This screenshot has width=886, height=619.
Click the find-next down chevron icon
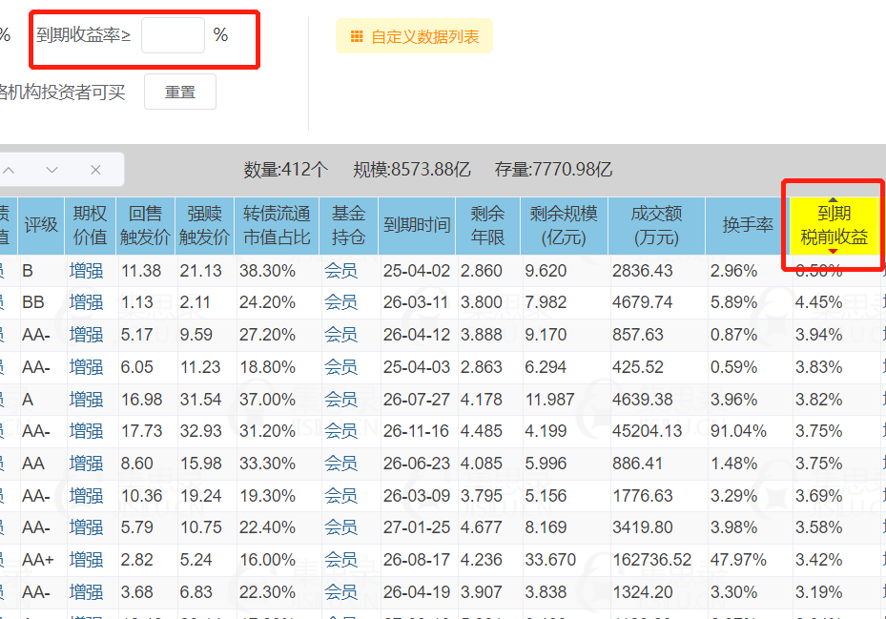tap(52, 170)
